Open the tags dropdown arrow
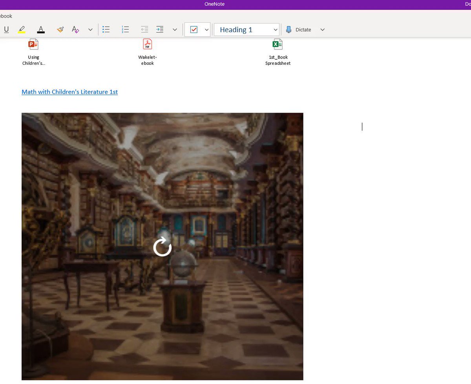The height and width of the screenshot is (384, 471). 206,30
